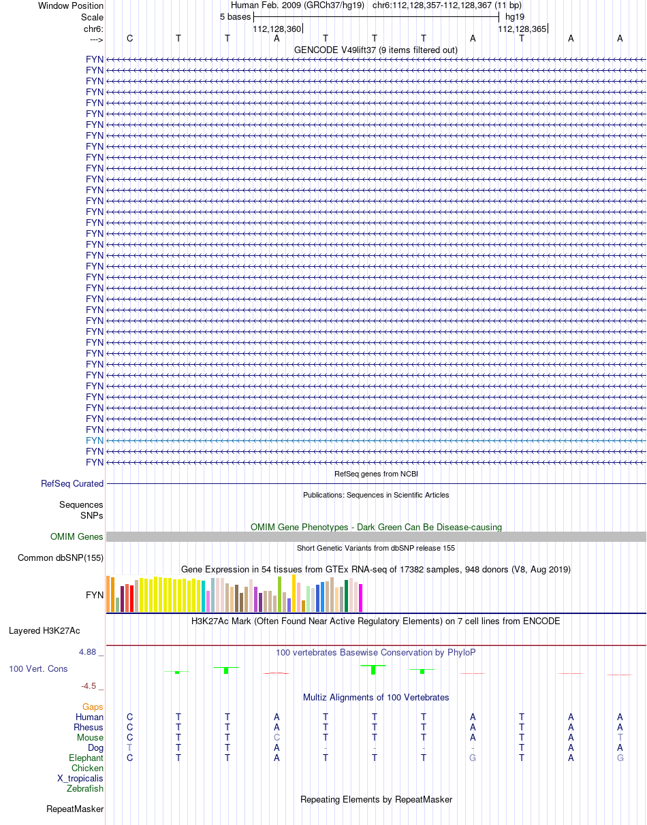Click the 112,128,365 ruler position marker

click(x=522, y=29)
